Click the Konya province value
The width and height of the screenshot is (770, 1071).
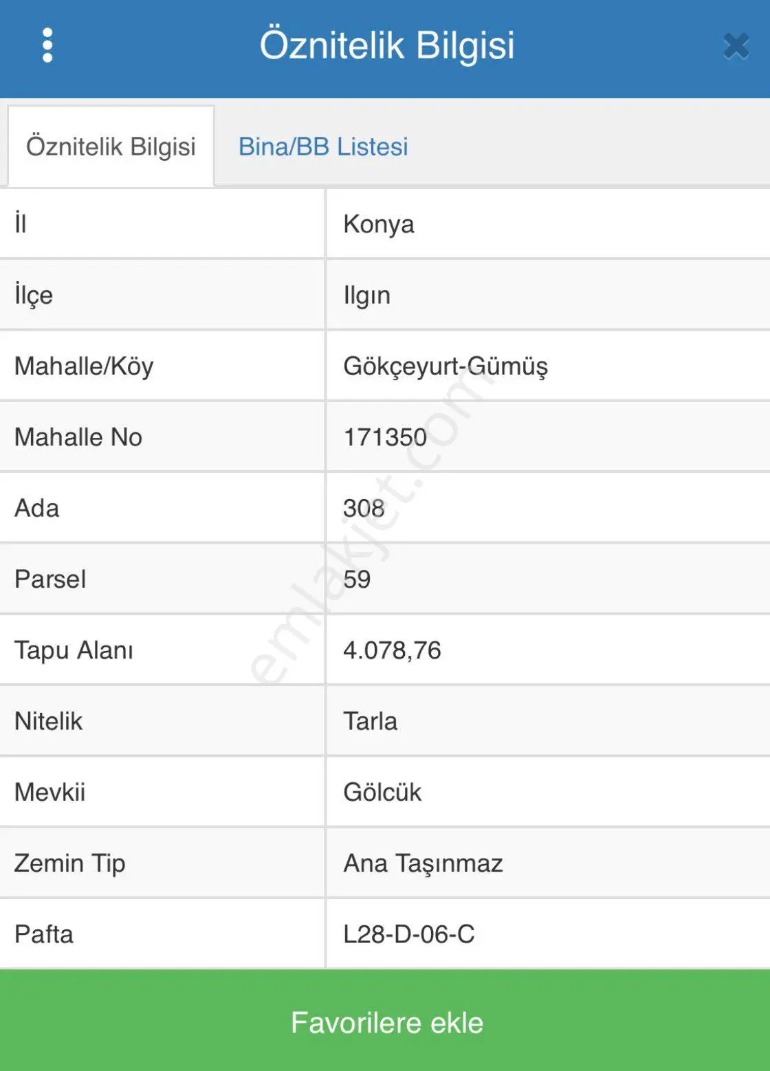[379, 225]
